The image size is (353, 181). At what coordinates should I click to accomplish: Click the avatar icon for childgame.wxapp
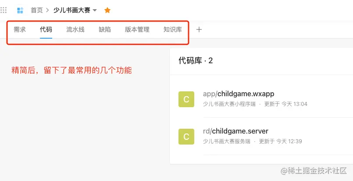coord(186,99)
